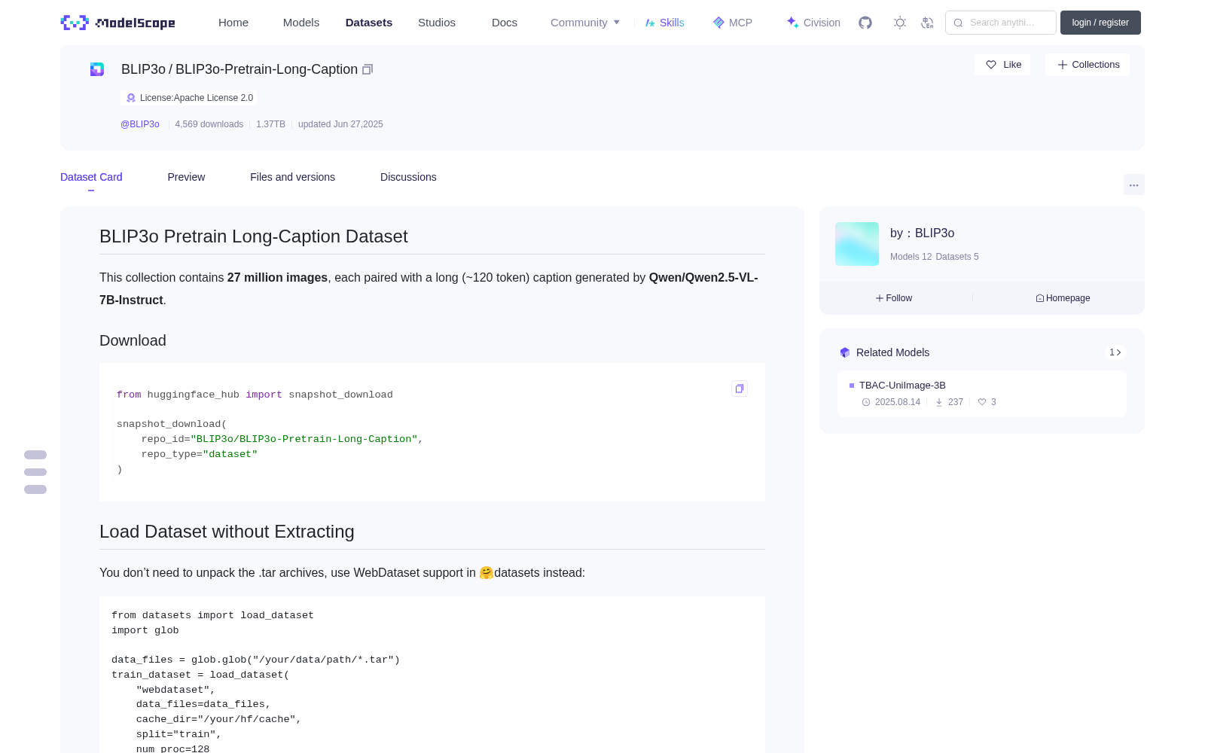Expand the Related Models list arrow
Viewport: 1205px width, 753px height.
pyautogui.click(x=1115, y=352)
